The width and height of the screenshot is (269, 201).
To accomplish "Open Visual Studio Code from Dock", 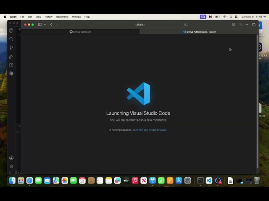I will click(x=209, y=180).
